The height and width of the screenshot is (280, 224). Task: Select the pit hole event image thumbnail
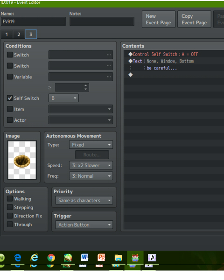pos(22,160)
